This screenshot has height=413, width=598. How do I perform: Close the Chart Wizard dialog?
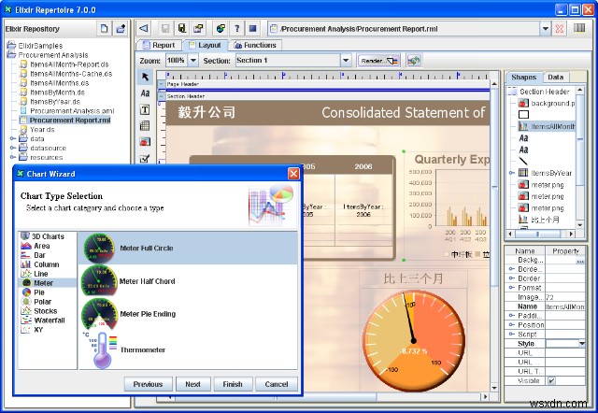tap(293, 174)
